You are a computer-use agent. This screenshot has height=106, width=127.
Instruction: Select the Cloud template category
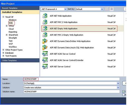[11, 29]
